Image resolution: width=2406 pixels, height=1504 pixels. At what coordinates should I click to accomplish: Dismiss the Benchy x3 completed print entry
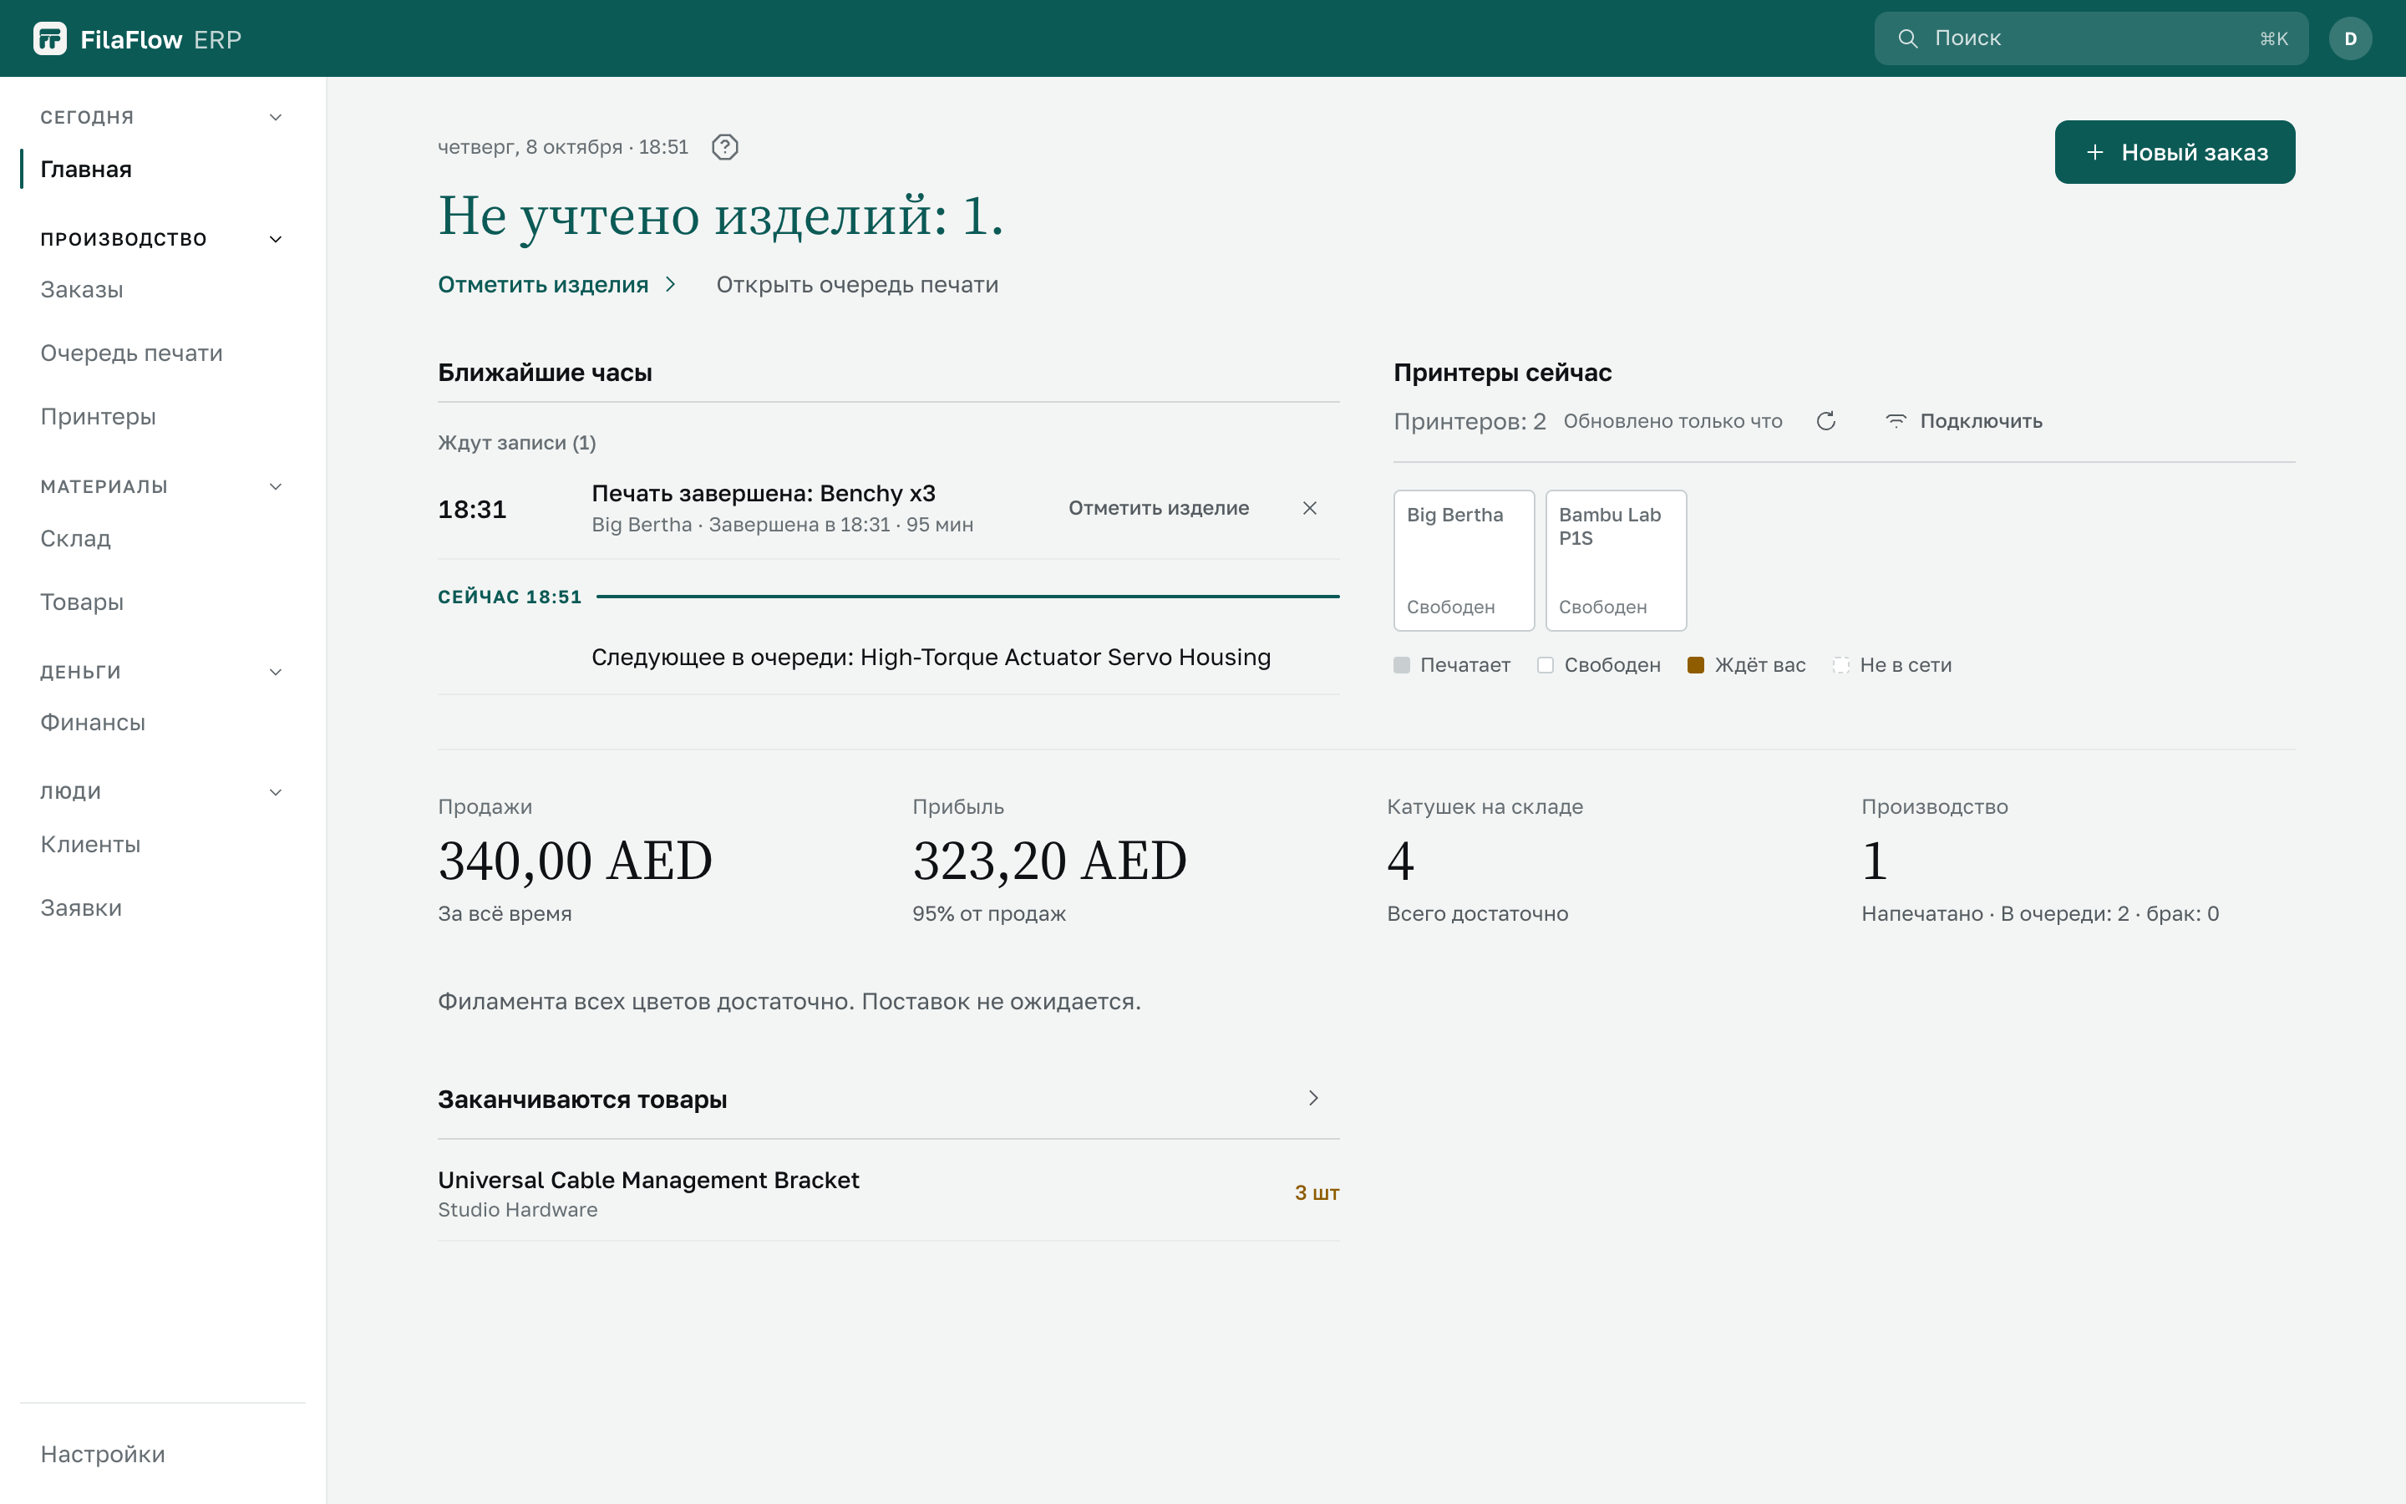1309,508
